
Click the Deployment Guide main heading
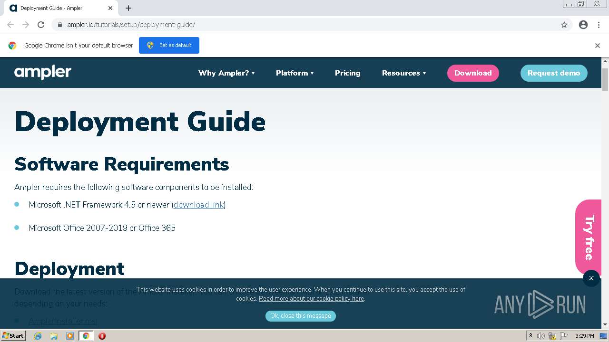(140, 122)
